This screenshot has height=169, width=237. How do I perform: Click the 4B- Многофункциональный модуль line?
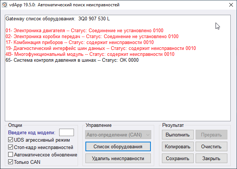(90, 54)
